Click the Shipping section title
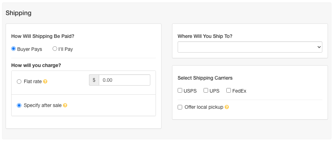The image size is (336, 141). [19, 13]
